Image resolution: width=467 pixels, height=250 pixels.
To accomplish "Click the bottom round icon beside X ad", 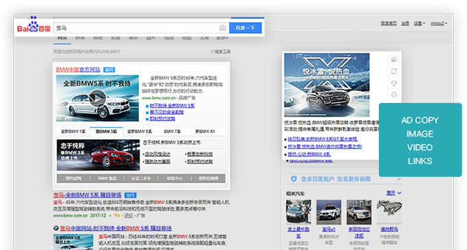I will [394, 95].
